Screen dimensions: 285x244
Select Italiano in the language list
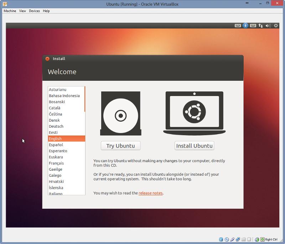click(66, 193)
